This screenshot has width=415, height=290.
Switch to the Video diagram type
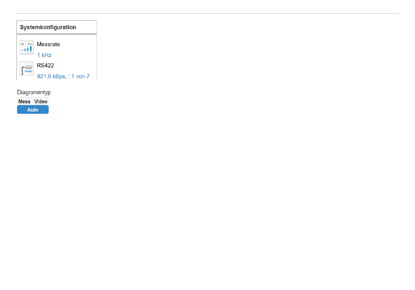point(41,102)
